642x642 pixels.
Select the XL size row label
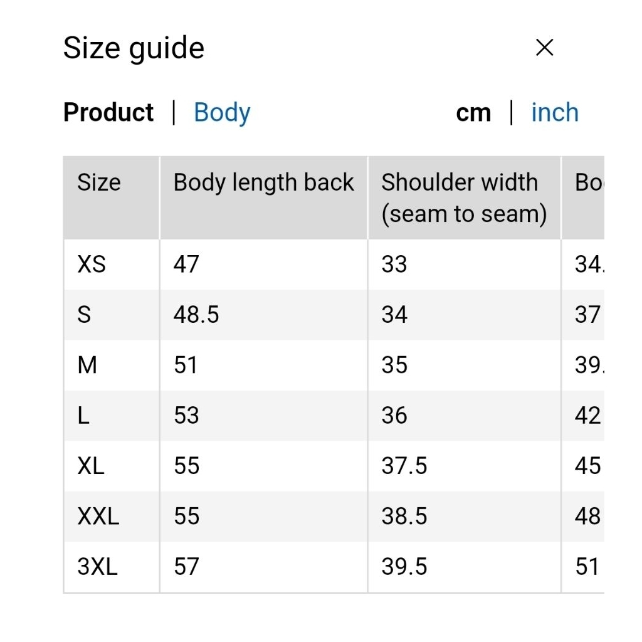coord(91,466)
